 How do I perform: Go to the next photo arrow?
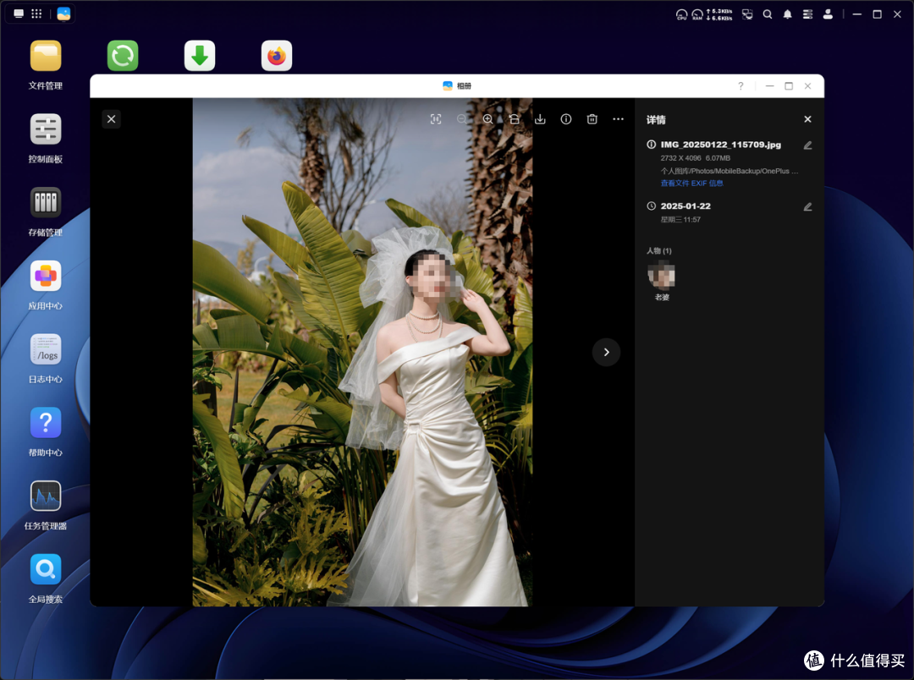pos(606,352)
